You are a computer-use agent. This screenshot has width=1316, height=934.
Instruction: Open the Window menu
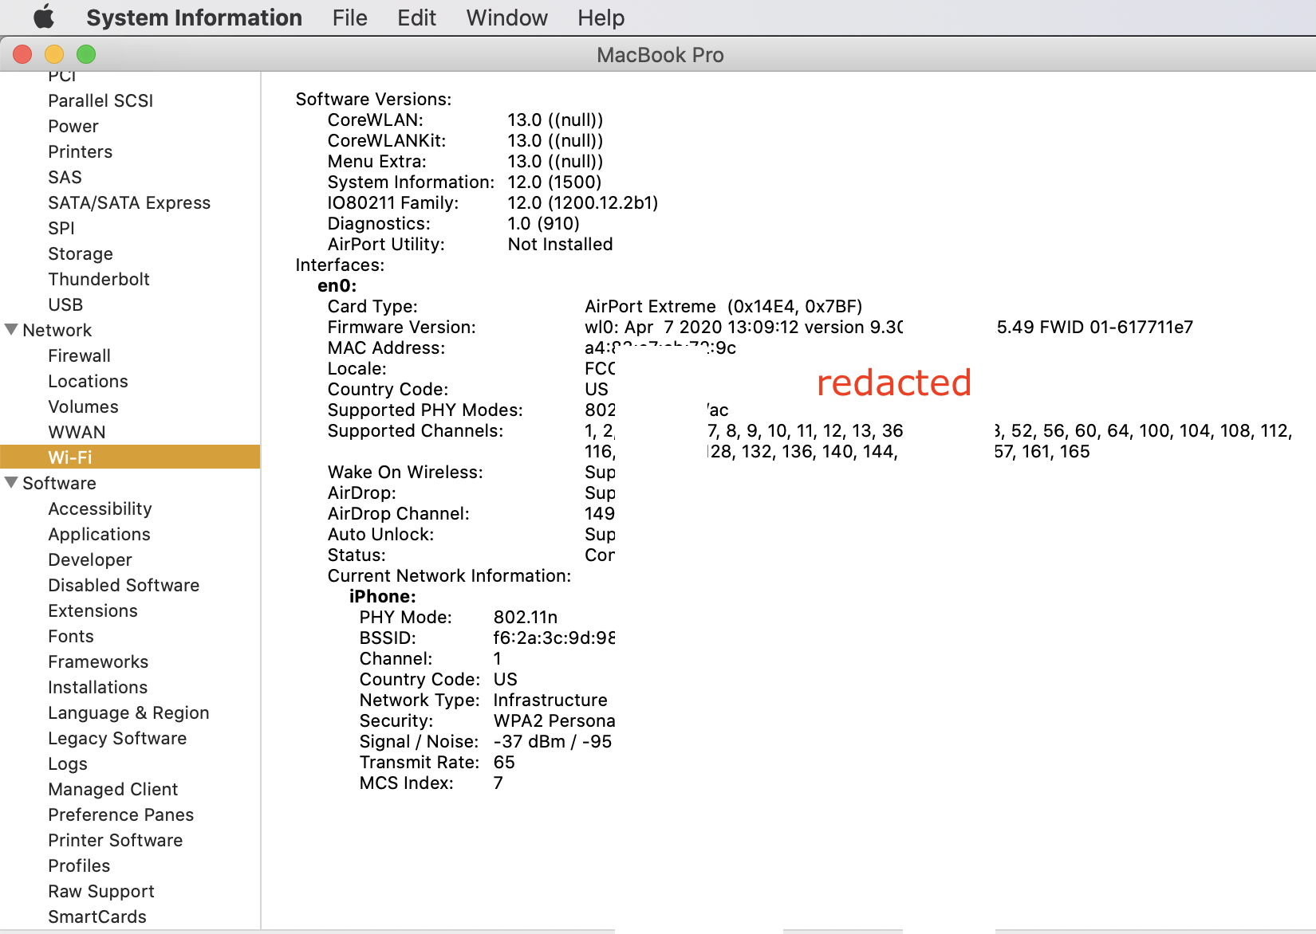[x=506, y=18]
